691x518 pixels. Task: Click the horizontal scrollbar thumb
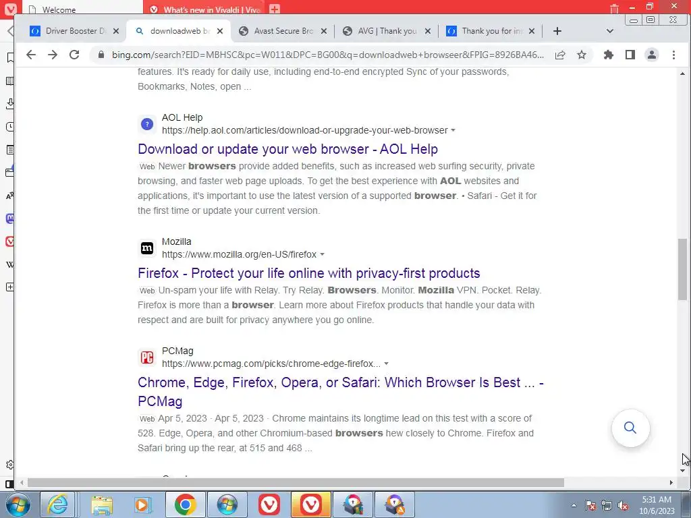(296, 483)
